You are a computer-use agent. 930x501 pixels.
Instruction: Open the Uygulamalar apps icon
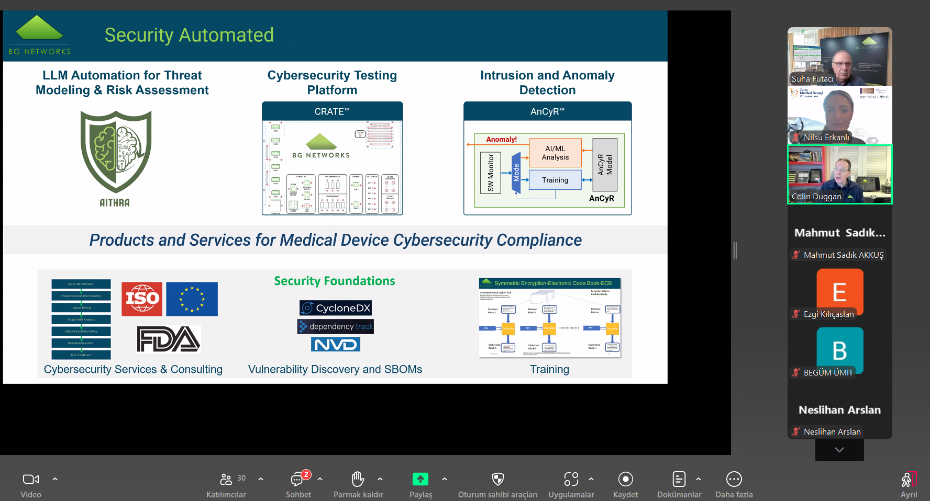[x=571, y=479]
